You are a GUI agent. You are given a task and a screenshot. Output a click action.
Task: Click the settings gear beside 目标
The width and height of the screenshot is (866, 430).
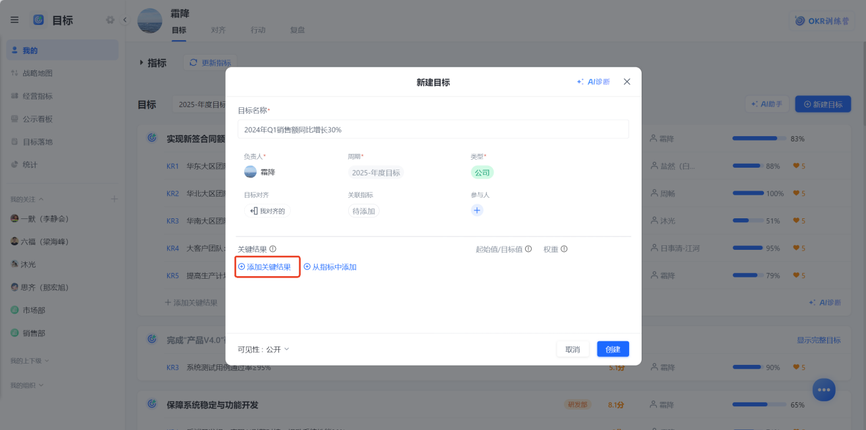click(110, 20)
